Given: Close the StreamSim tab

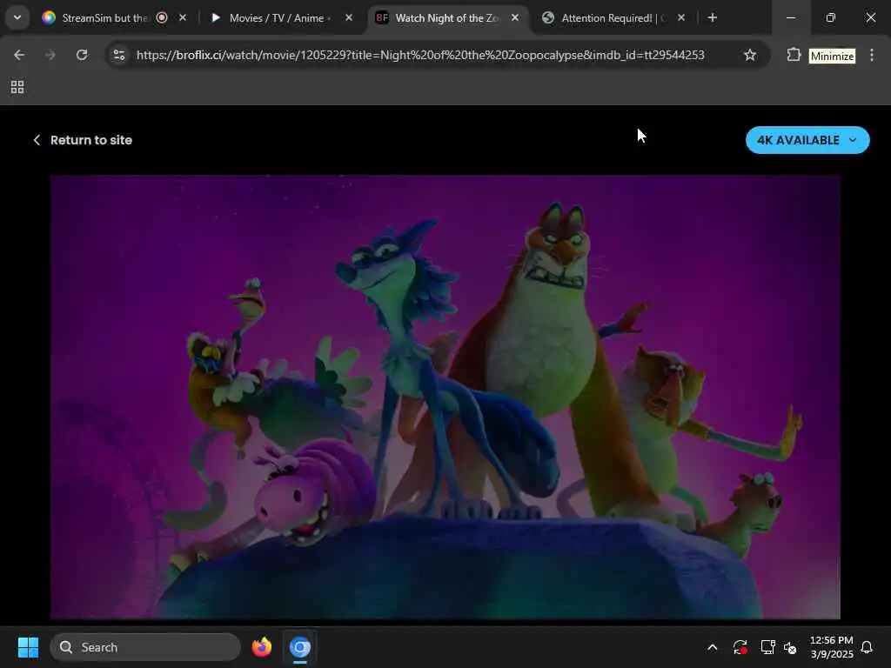Looking at the screenshot, I should point(183,17).
